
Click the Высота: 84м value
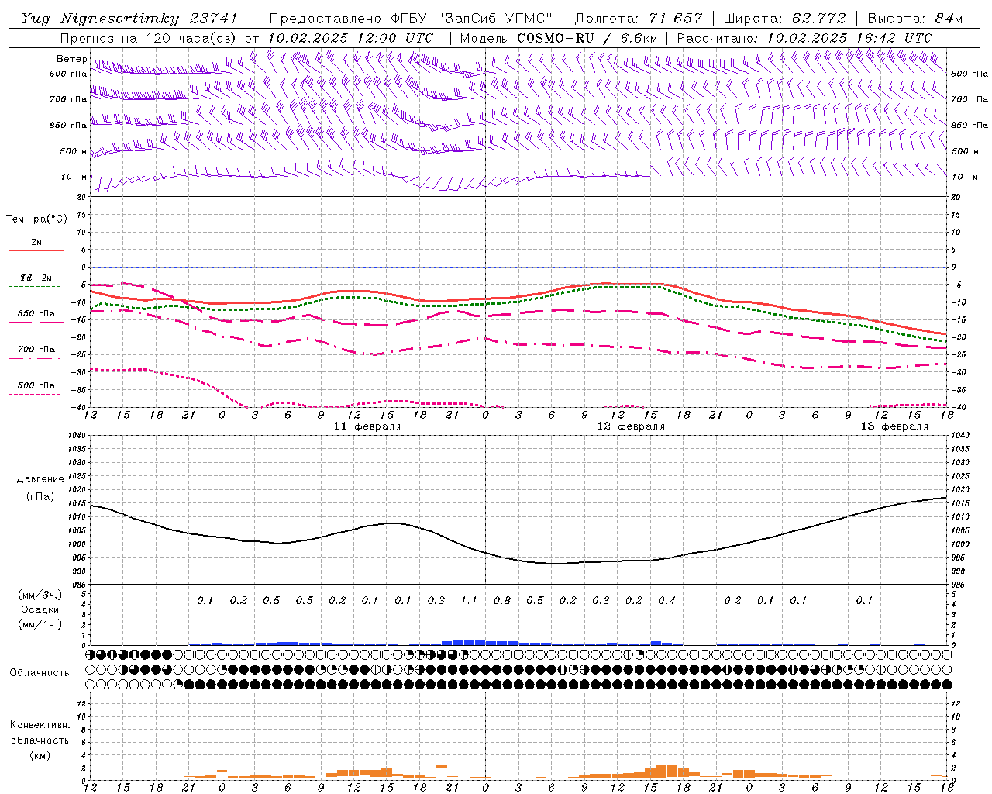914,19
